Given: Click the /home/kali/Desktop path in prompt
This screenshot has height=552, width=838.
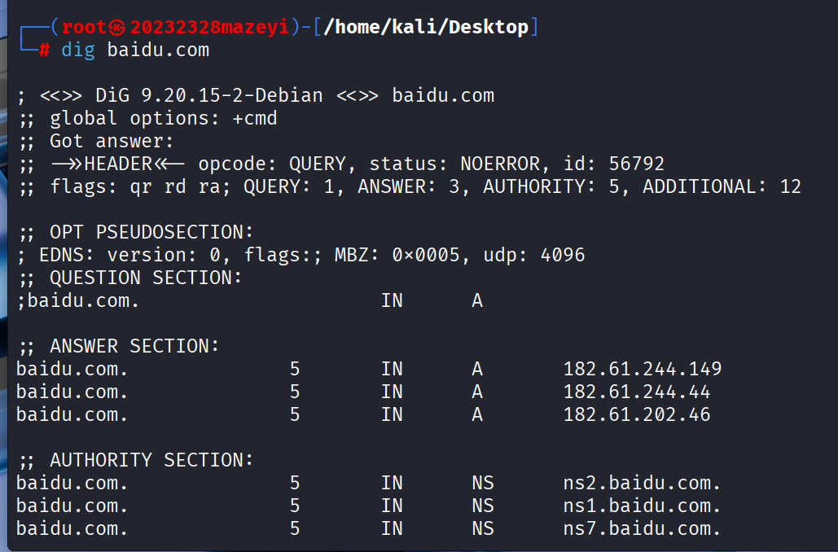Looking at the screenshot, I should tap(426, 27).
